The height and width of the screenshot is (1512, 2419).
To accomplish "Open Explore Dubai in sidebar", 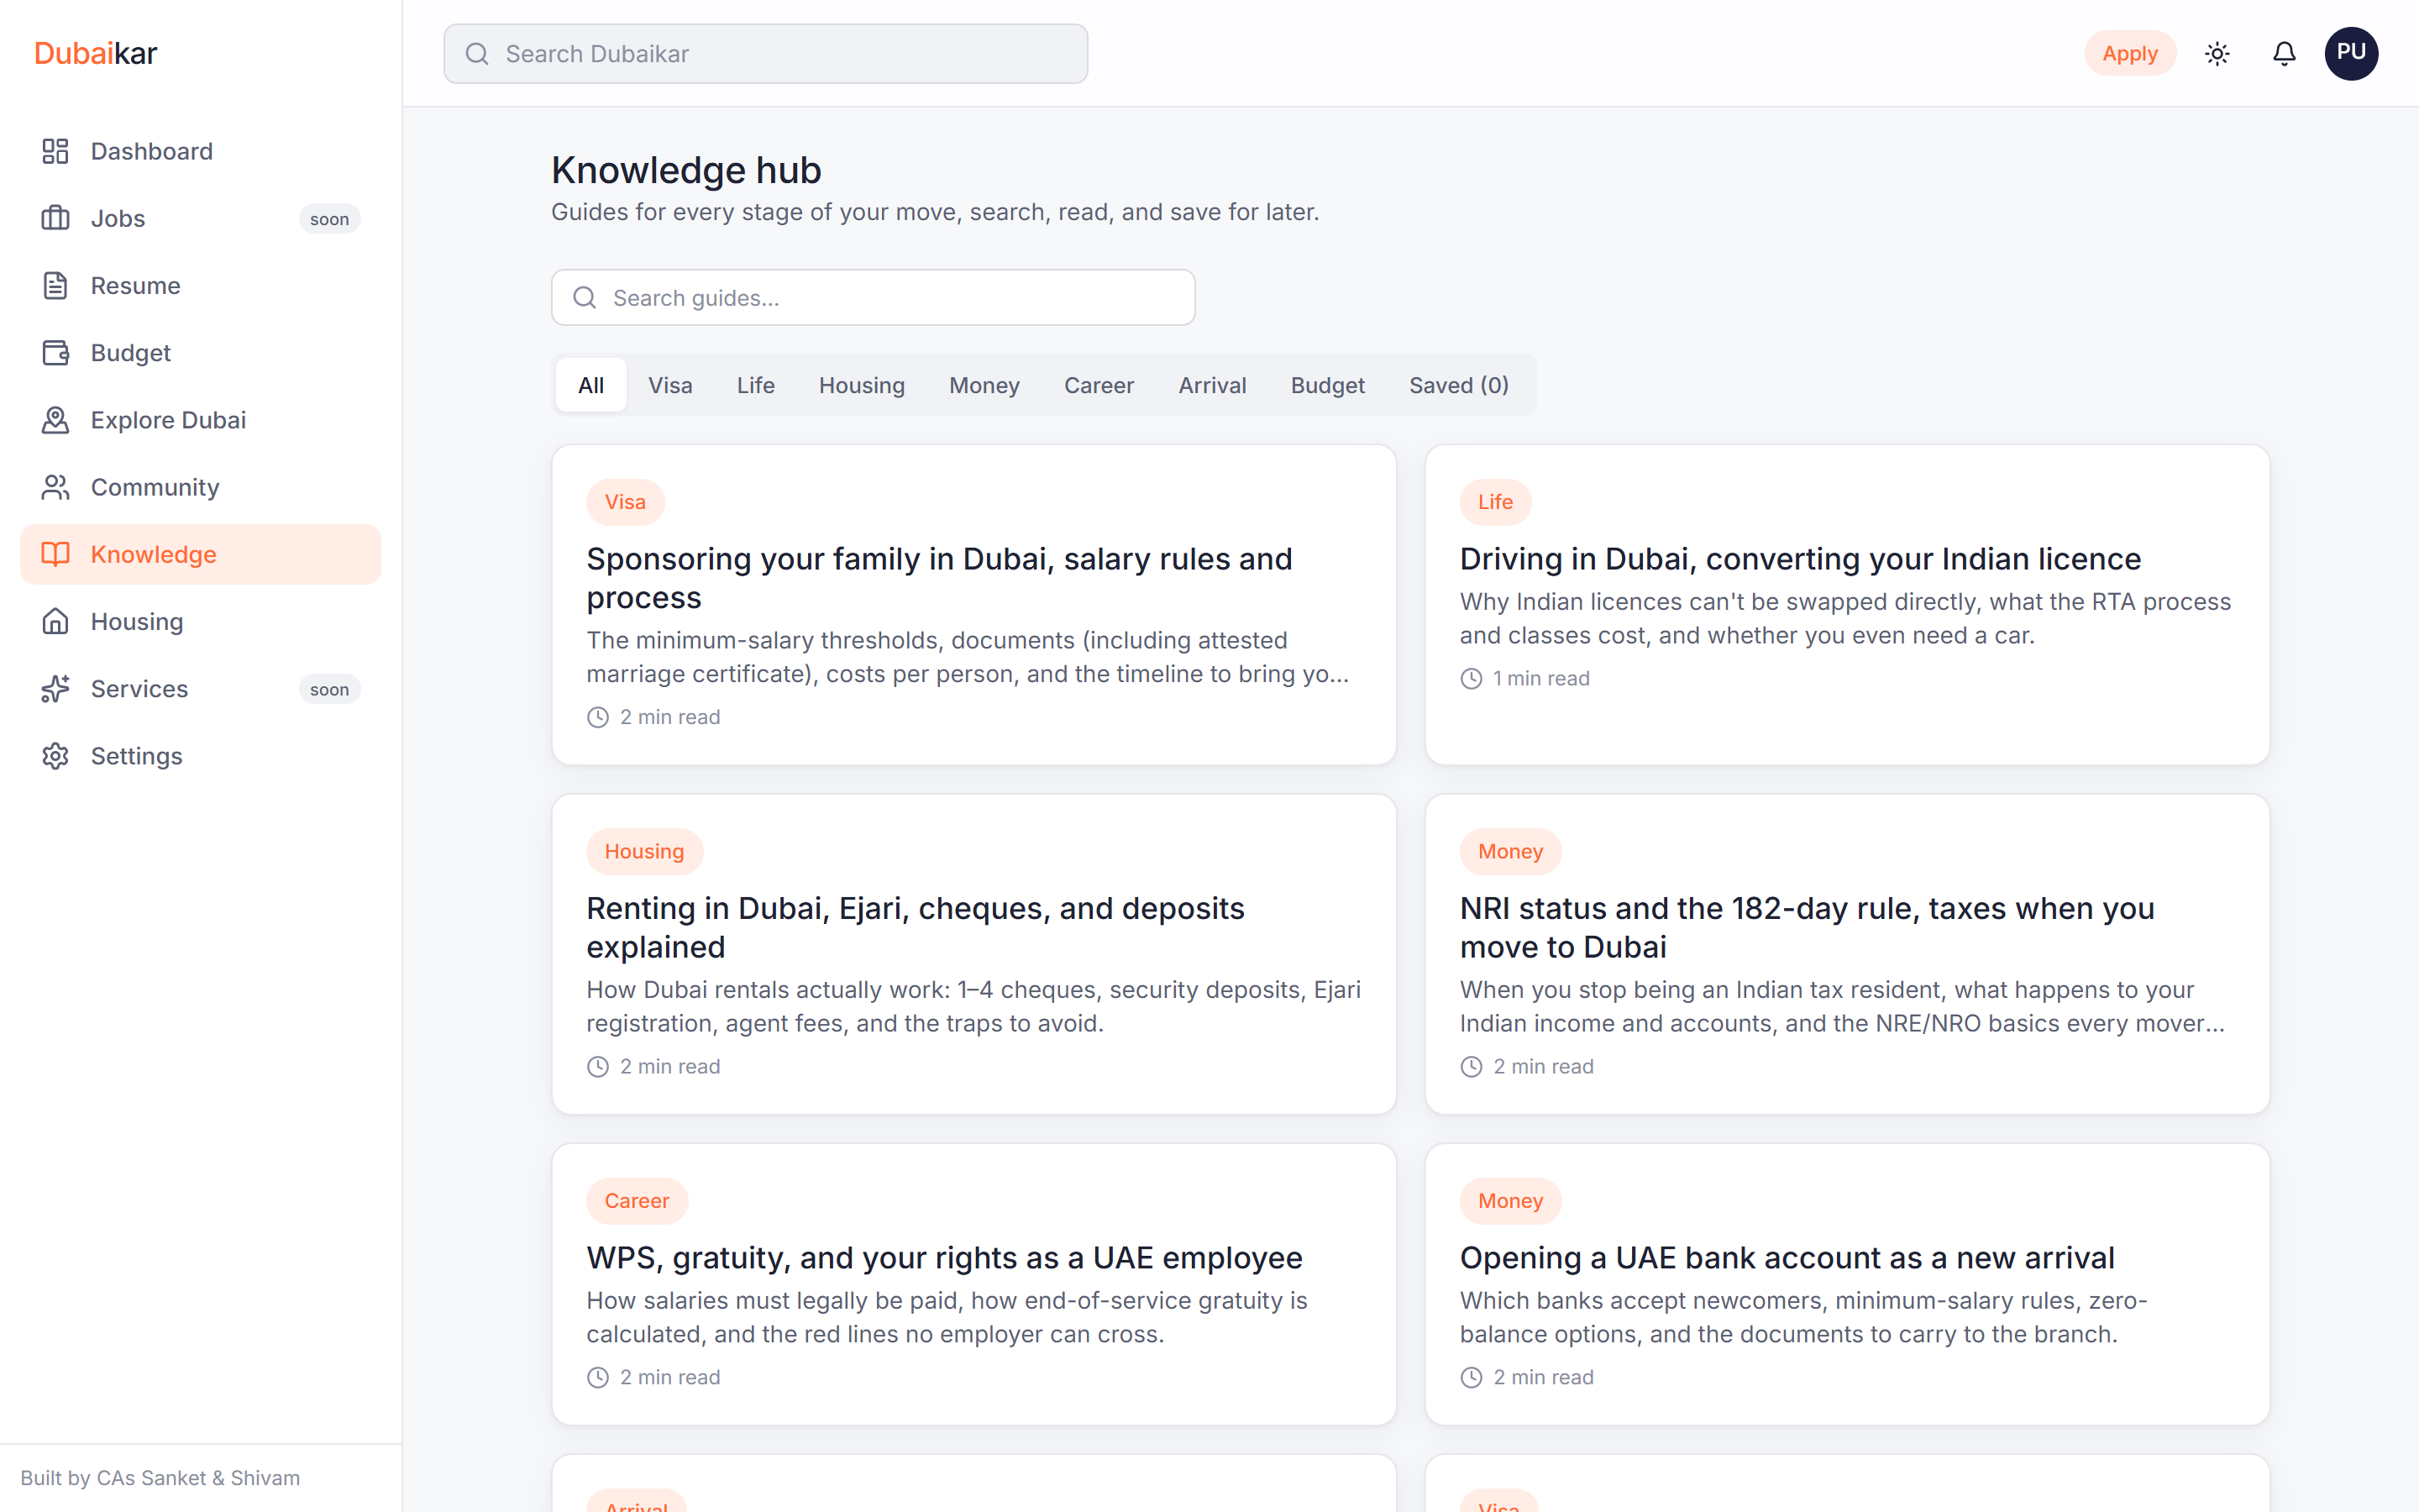I will coord(200,420).
